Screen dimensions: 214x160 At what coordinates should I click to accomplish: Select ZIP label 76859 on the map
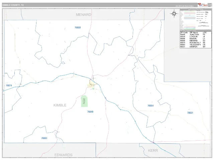pyautogui.click(x=78, y=27)
